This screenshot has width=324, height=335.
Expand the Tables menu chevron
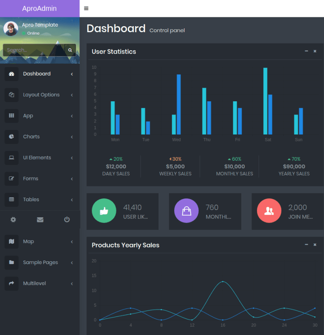click(x=72, y=200)
